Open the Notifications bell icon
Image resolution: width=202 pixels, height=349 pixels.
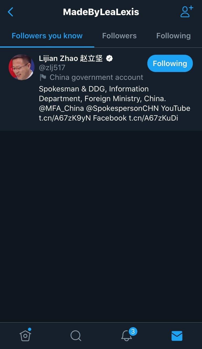click(127, 336)
